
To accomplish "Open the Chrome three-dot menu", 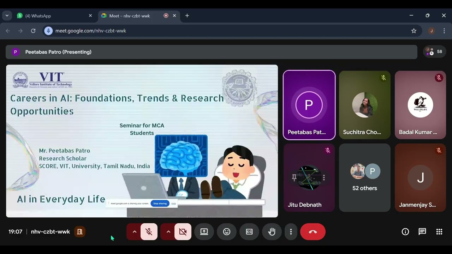I will coord(444,31).
